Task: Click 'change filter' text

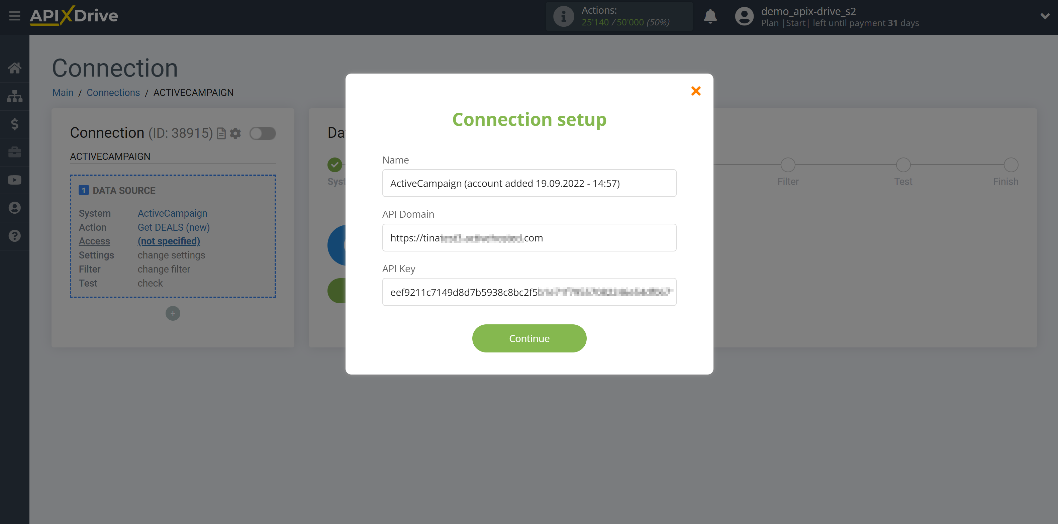Action: pos(164,270)
